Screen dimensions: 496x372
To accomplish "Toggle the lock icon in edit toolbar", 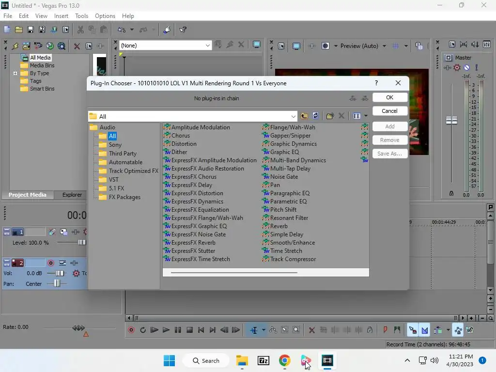I will 370,330.
